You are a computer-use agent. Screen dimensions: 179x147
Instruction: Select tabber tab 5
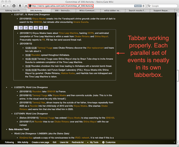tap(36, 28)
